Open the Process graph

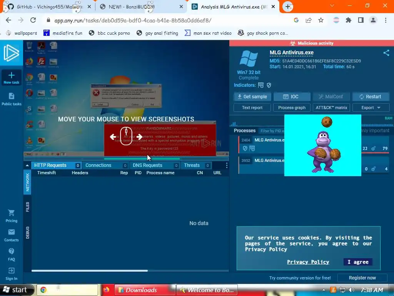292,108
